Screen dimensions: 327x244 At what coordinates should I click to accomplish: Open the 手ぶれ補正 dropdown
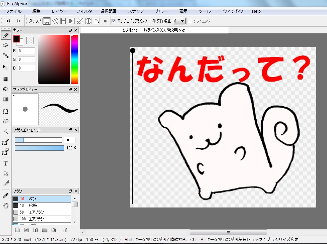tap(180, 21)
